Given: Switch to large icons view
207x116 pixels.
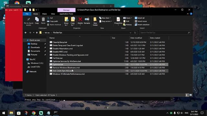Looking at the screenshot, I should pyautogui.click(x=191, y=95).
